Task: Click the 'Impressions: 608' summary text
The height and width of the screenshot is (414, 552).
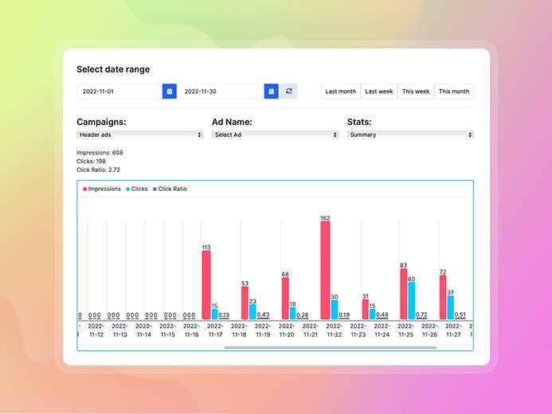Action: click(x=100, y=153)
